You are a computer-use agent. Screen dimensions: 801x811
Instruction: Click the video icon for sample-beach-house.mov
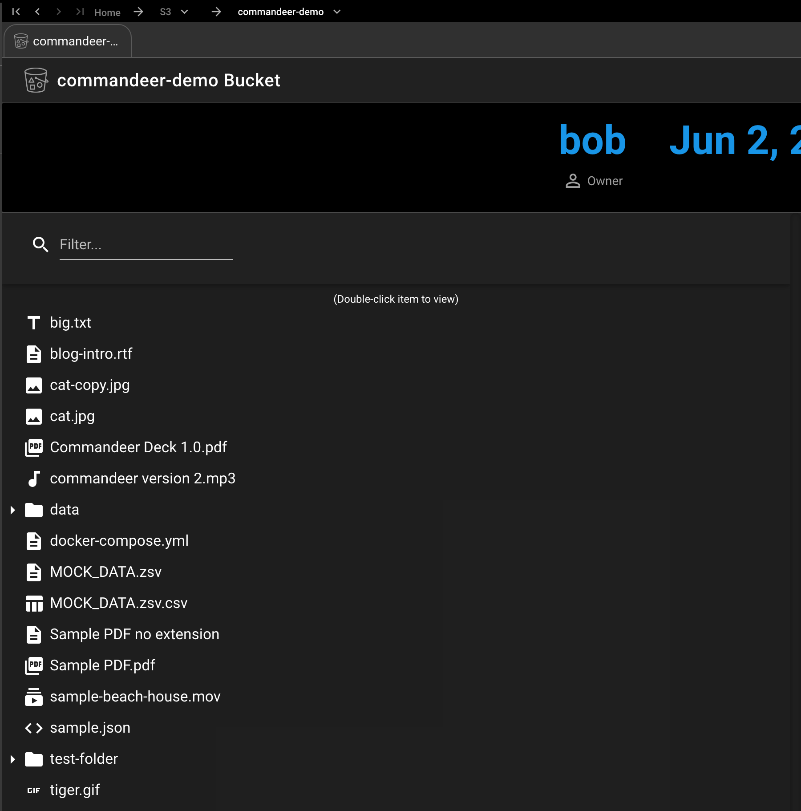pos(34,697)
